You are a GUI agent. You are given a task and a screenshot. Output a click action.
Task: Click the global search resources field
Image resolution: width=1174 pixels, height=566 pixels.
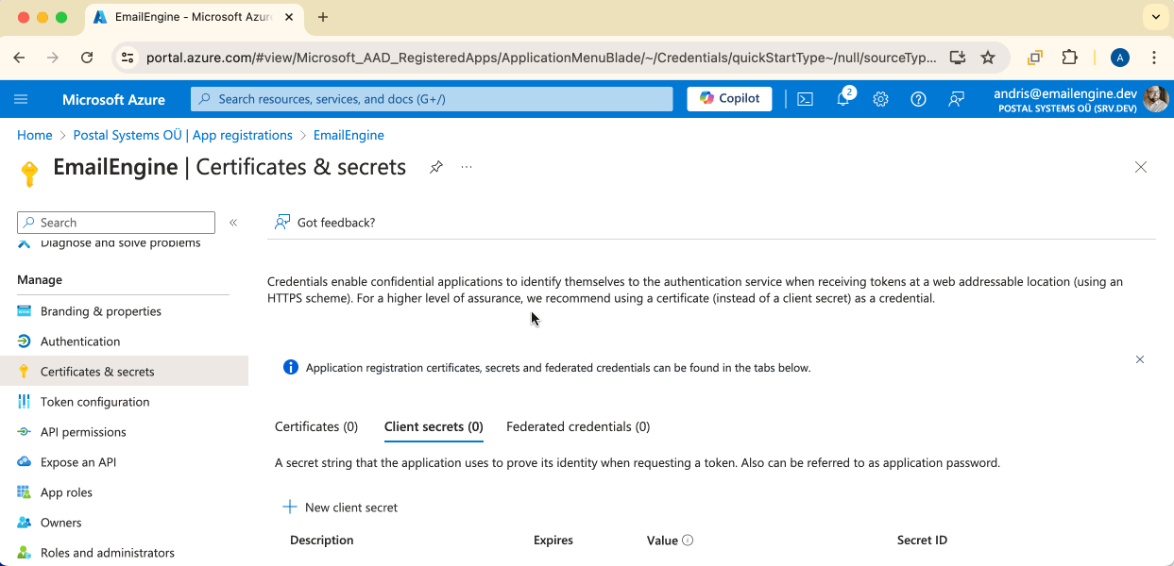coord(432,99)
